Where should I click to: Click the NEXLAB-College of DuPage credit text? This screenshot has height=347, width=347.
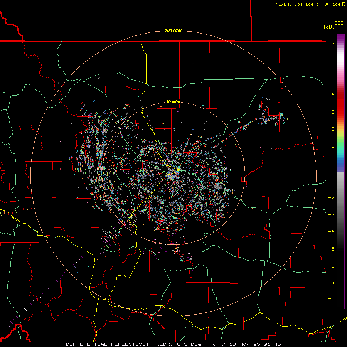point(310,4)
